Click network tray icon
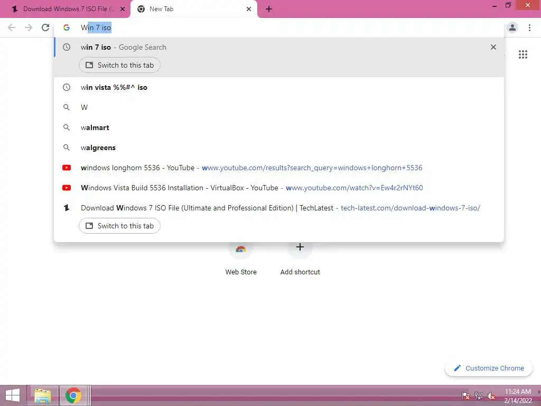The width and height of the screenshot is (541, 406). click(479, 396)
